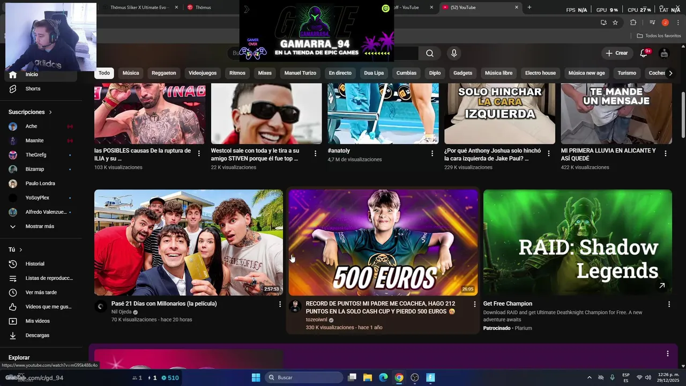Screen dimensions: 686x386
Task: Click the volume icon in system tray
Action: [x=648, y=377]
